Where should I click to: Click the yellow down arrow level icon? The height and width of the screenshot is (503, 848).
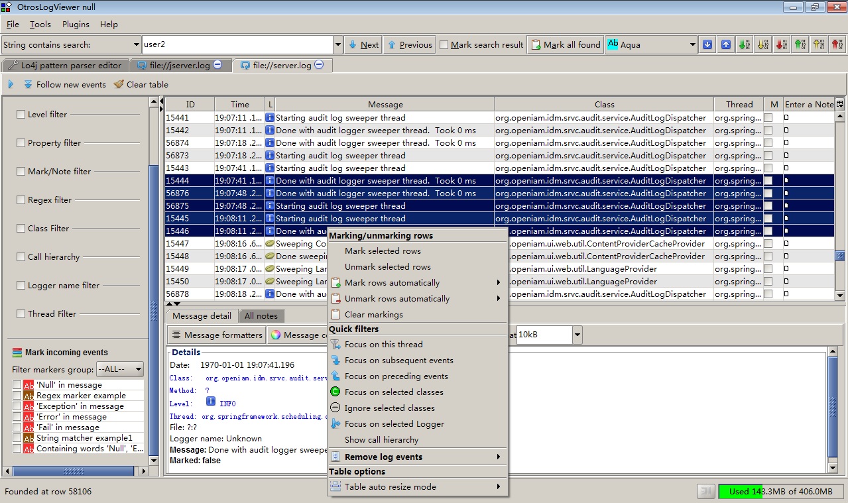(x=764, y=44)
